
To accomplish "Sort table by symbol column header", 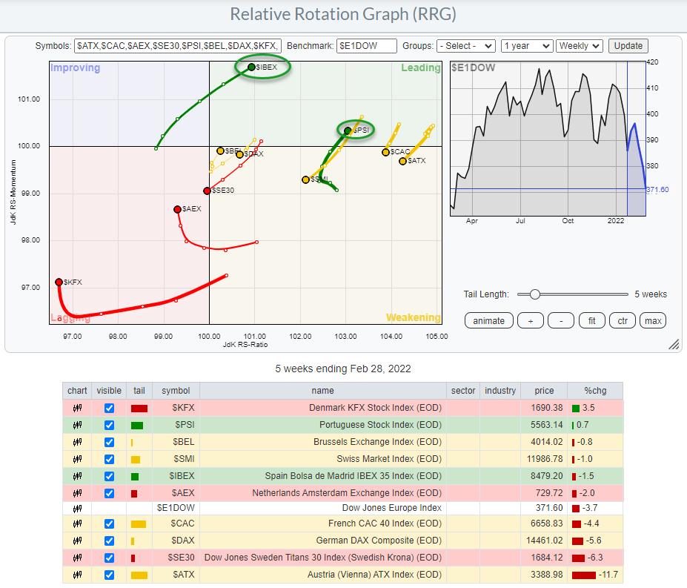I will coord(176,391).
